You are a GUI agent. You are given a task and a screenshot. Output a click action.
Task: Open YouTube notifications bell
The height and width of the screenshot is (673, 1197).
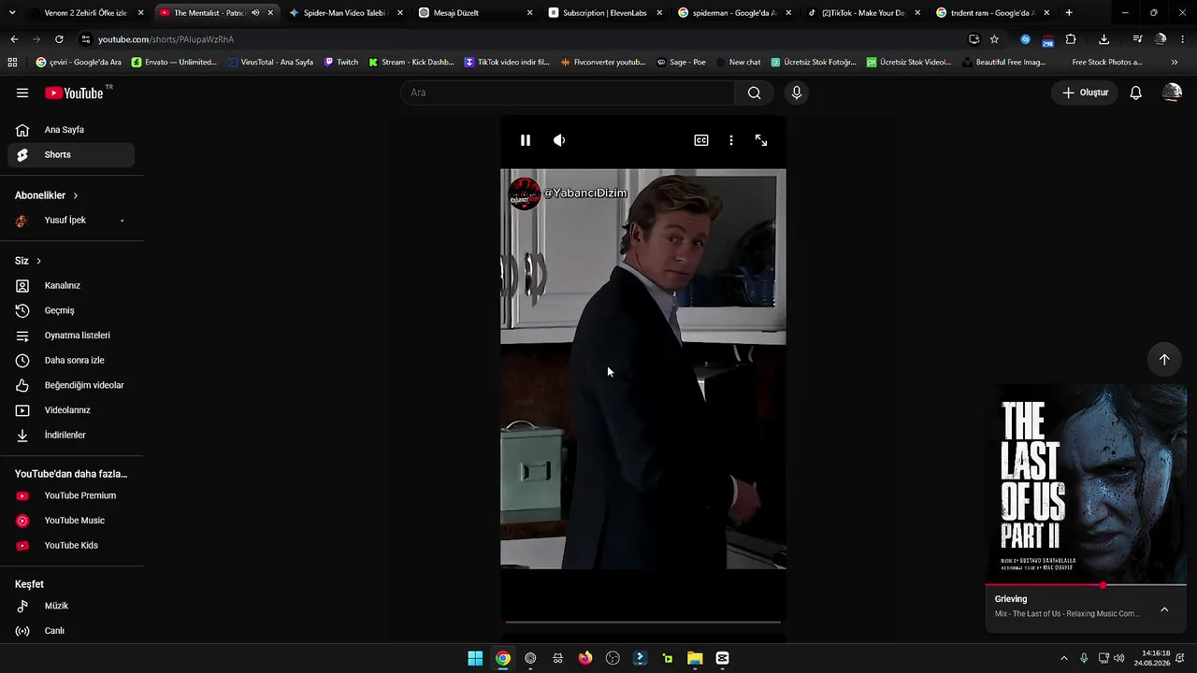point(1135,93)
